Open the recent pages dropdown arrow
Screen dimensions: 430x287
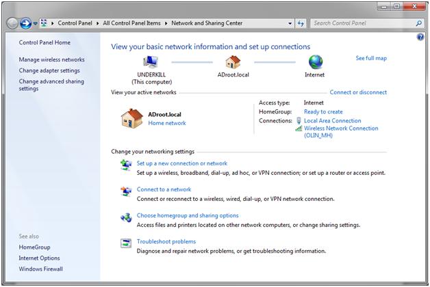[x=36, y=23]
